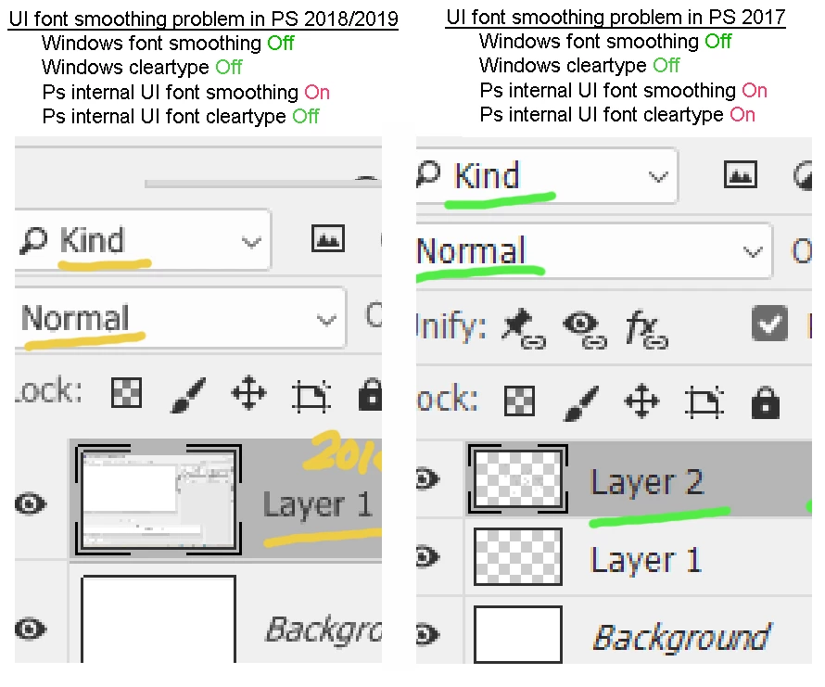Hide Background layer in PS 2018/2019 panel
This screenshot has height=687, width=825.
(x=31, y=630)
